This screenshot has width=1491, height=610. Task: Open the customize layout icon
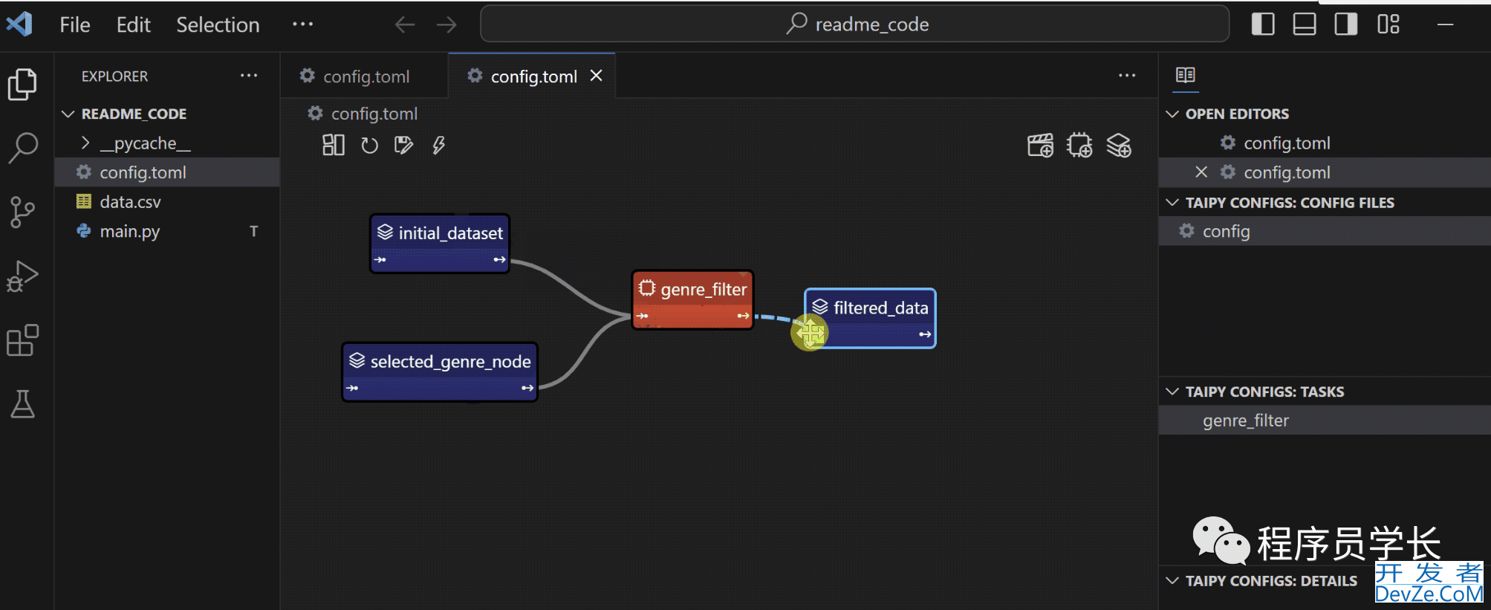[x=1388, y=25]
